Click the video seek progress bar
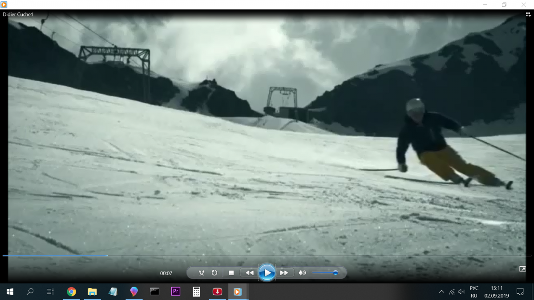The width and height of the screenshot is (534, 300). tap(267, 256)
